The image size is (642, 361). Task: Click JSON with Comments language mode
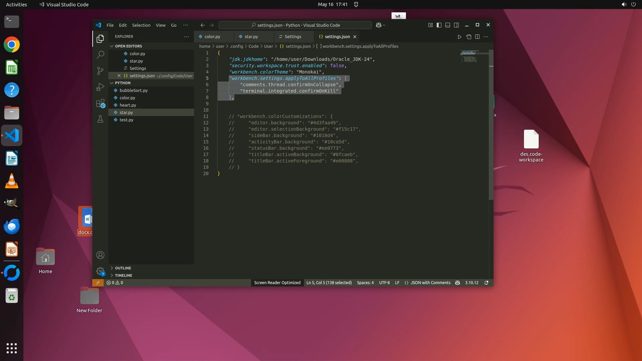[x=430, y=283]
